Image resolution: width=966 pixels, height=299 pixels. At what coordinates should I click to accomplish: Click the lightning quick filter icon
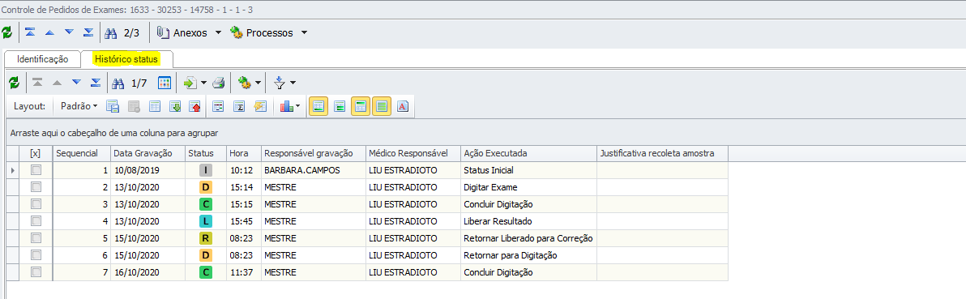pyautogui.click(x=260, y=107)
